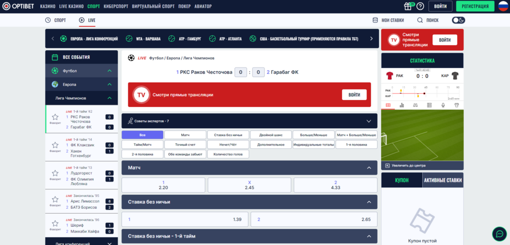The height and width of the screenshot is (245, 510).
Task: Open Покер in top menu
Action: [184, 6]
